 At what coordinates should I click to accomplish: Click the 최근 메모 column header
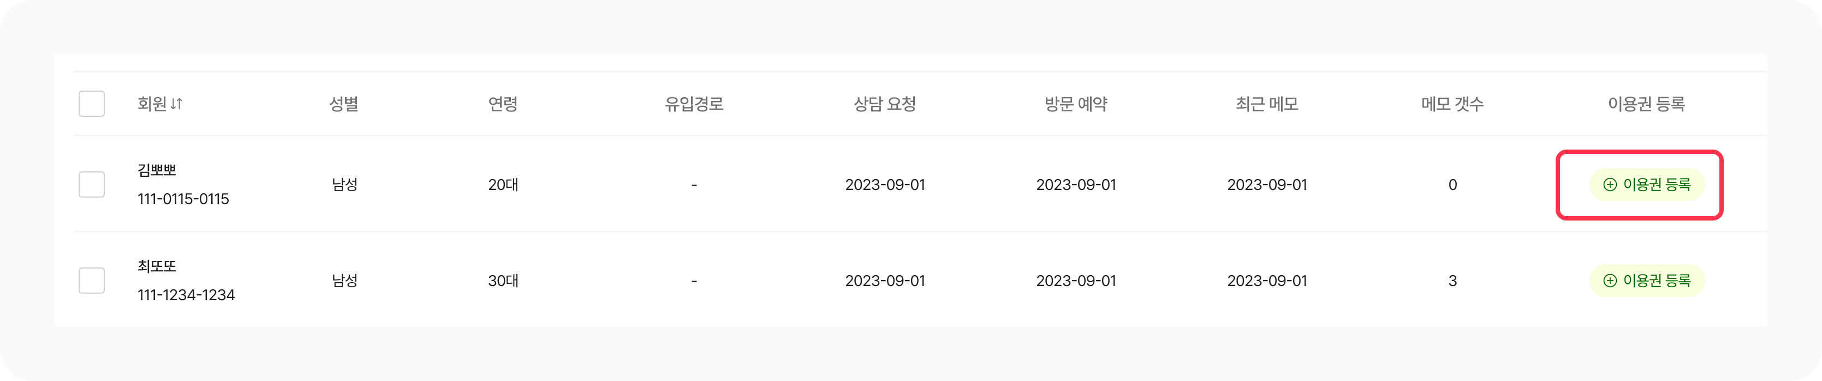(x=1267, y=104)
